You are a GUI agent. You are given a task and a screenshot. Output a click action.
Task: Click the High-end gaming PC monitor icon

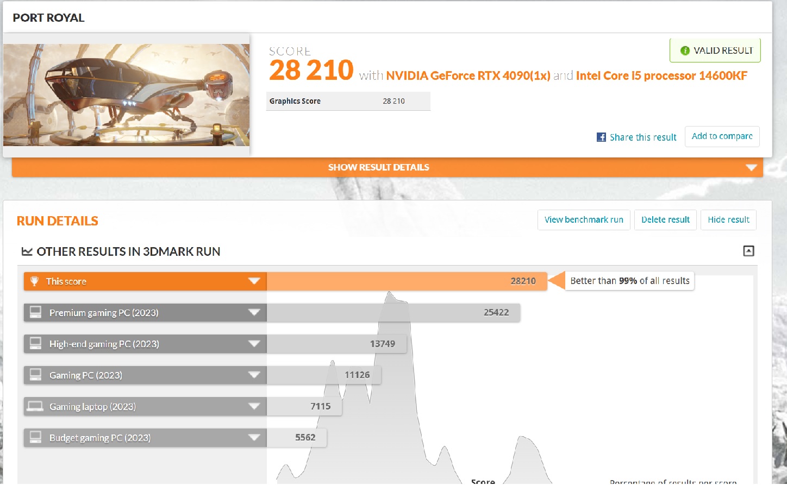point(36,344)
